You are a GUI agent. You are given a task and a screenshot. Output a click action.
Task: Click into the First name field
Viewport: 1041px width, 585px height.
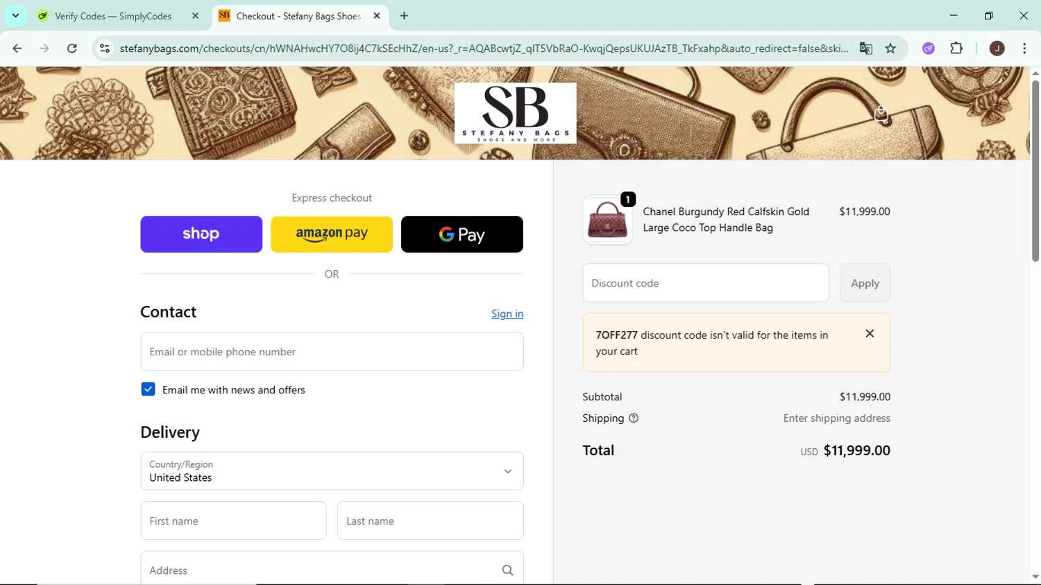tap(233, 520)
